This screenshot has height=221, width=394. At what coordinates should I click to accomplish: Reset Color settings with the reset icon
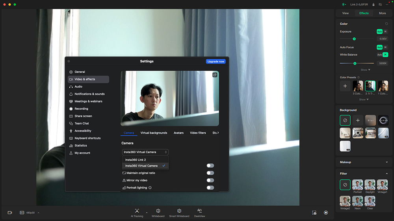click(x=387, y=24)
